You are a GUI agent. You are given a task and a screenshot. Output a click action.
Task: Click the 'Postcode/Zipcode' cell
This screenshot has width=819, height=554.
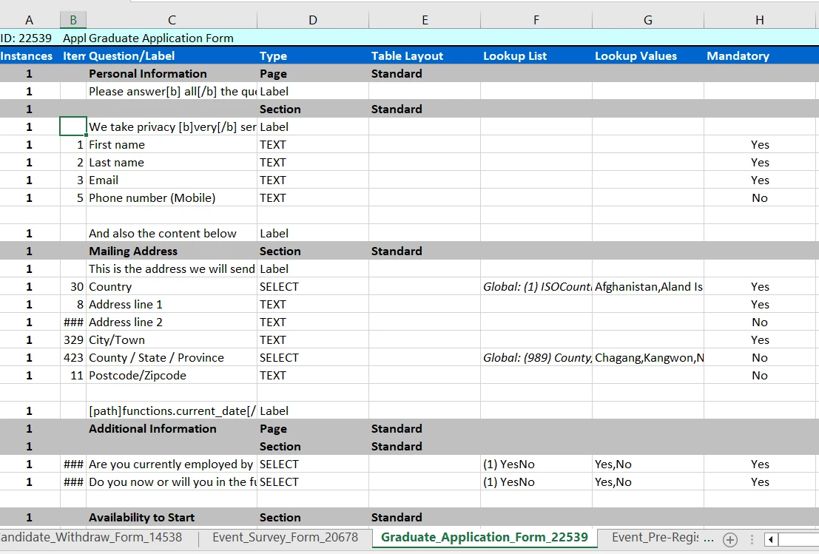[x=172, y=376]
